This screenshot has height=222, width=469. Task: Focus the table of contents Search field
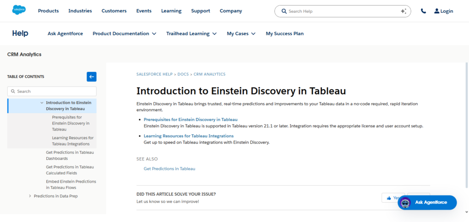pos(52,91)
